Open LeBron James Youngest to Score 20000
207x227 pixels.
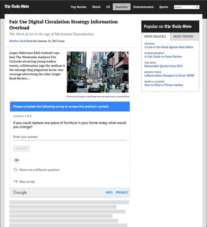tap(169, 75)
